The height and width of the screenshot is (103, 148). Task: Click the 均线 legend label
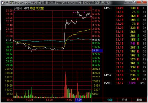click(x=32, y=8)
